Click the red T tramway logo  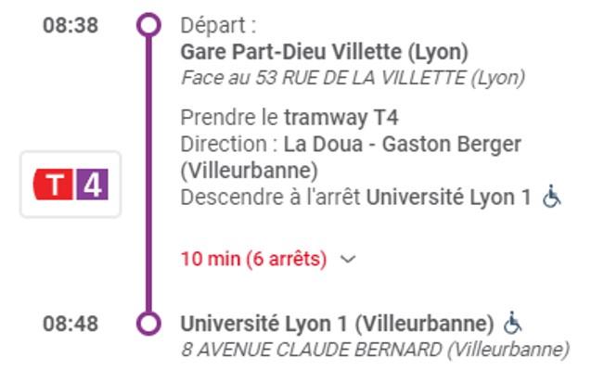pyautogui.click(x=53, y=185)
